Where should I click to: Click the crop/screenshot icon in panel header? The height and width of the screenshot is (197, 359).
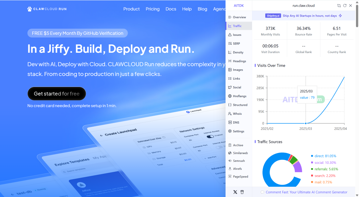[339, 6]
